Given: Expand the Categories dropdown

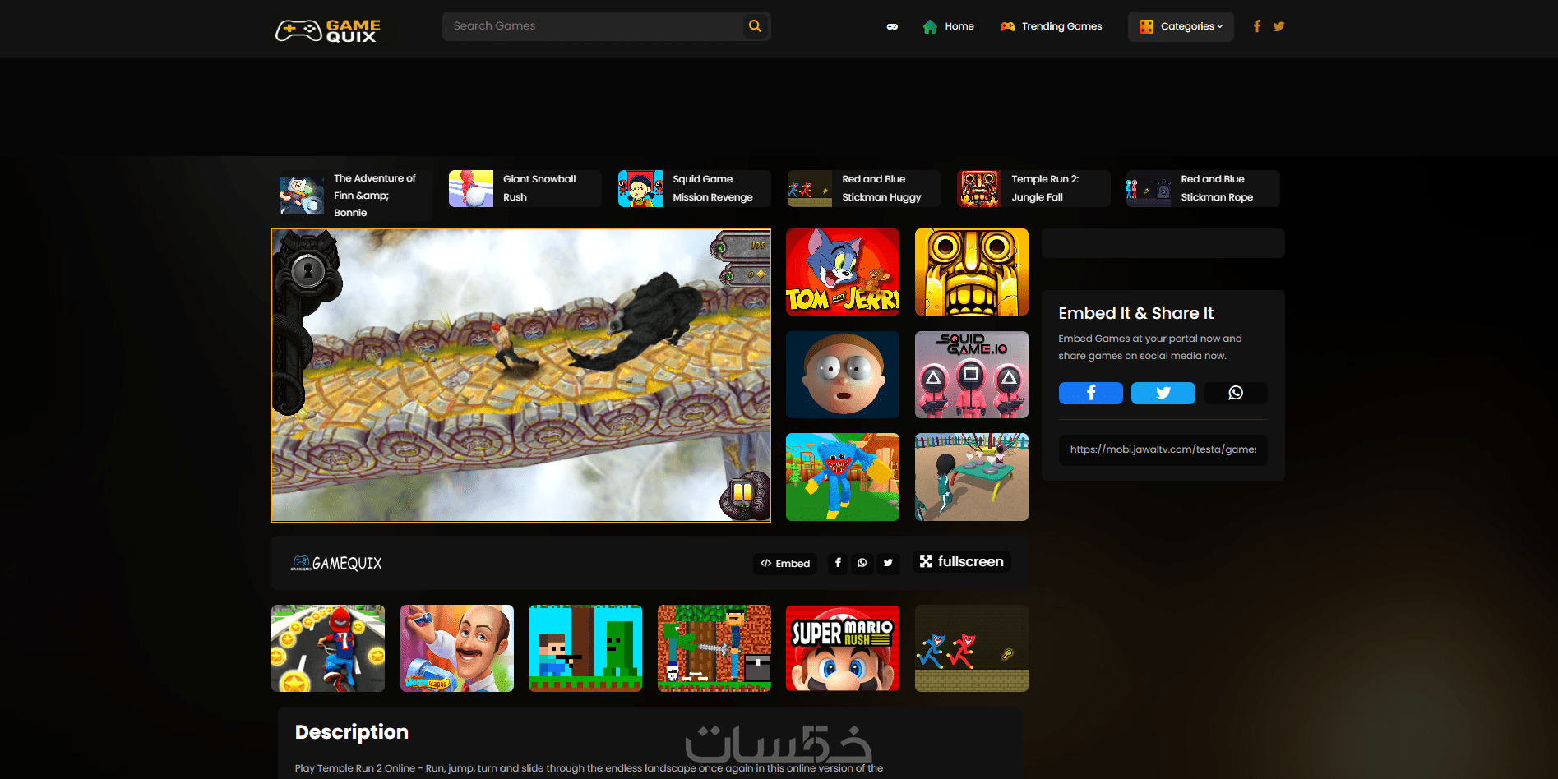Looking at the screenshot, I should coord(1181,26).
